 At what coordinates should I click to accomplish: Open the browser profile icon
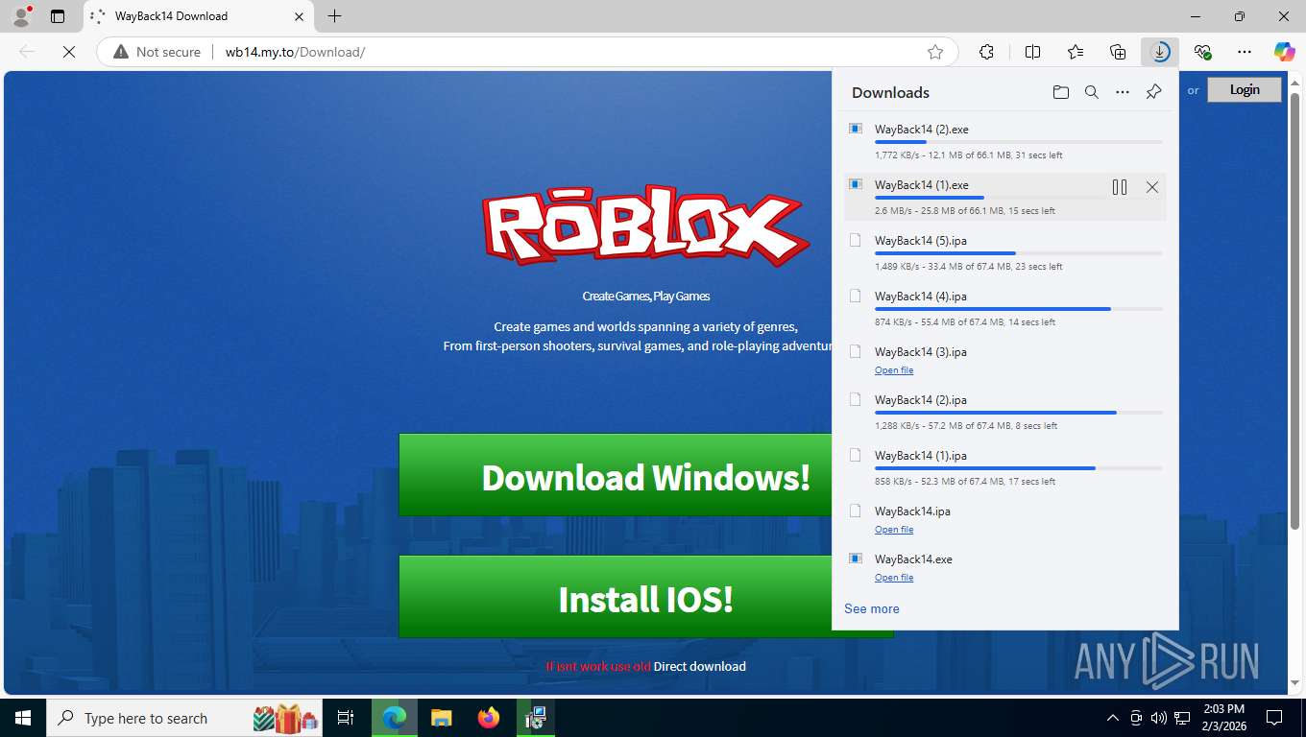(x=20, y=16)
